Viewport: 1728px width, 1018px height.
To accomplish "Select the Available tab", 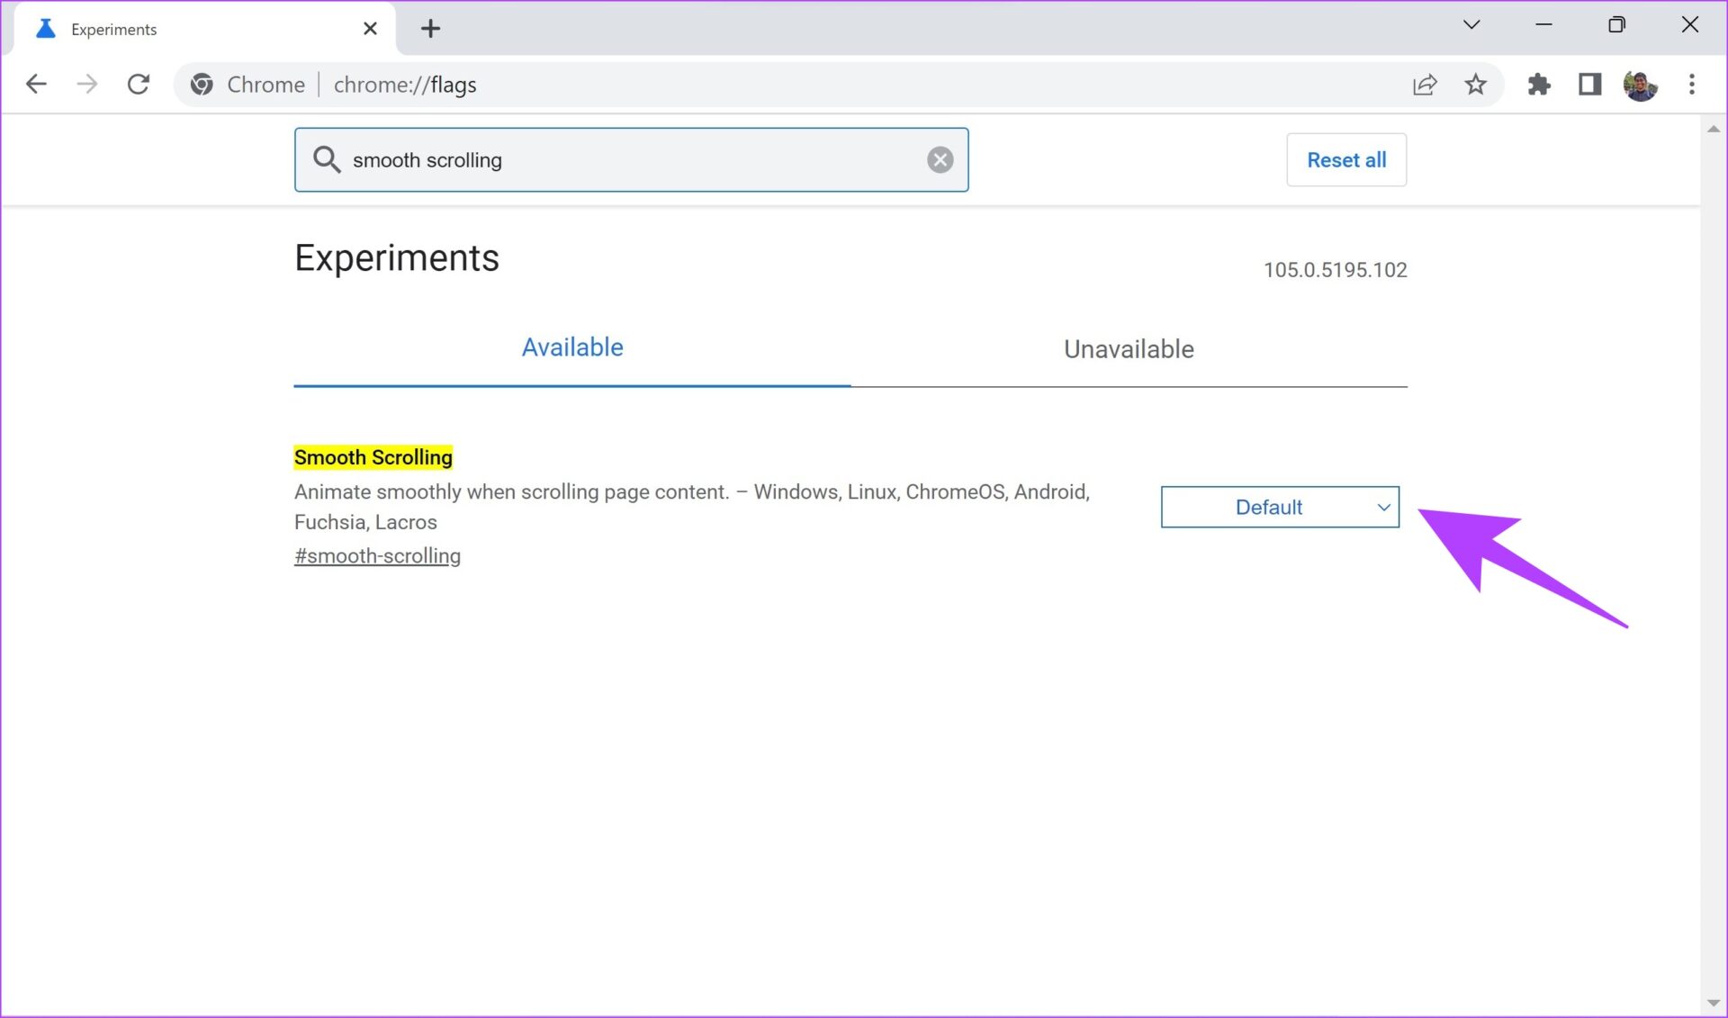I will pyautogui.click(x=572, y=347).
